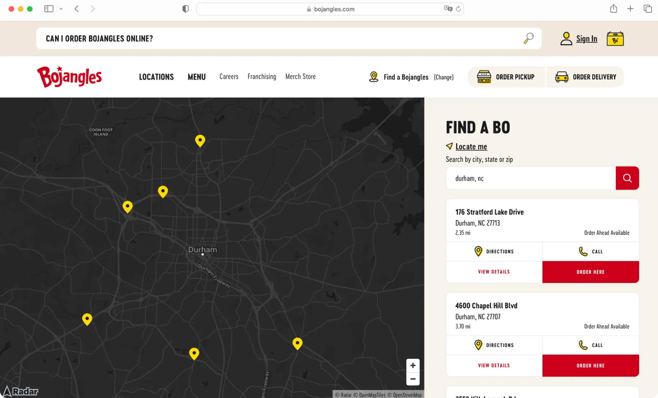Select the yellow map pin at bottom right of map
This screenshot has height=398, width=658.
coord(297,343)
